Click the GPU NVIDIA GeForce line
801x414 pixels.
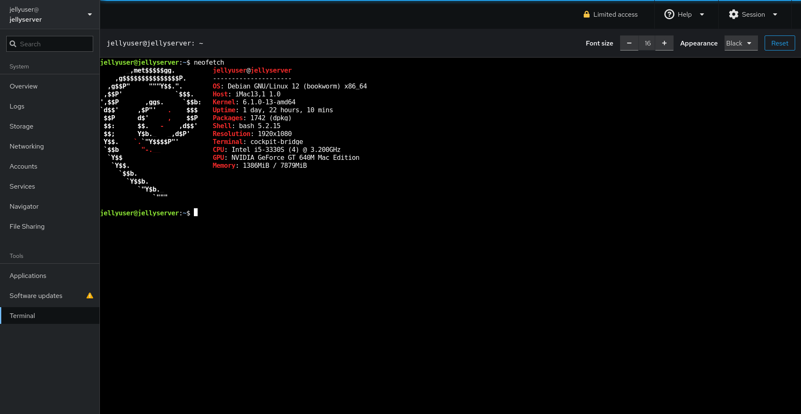tap(286, 158)
